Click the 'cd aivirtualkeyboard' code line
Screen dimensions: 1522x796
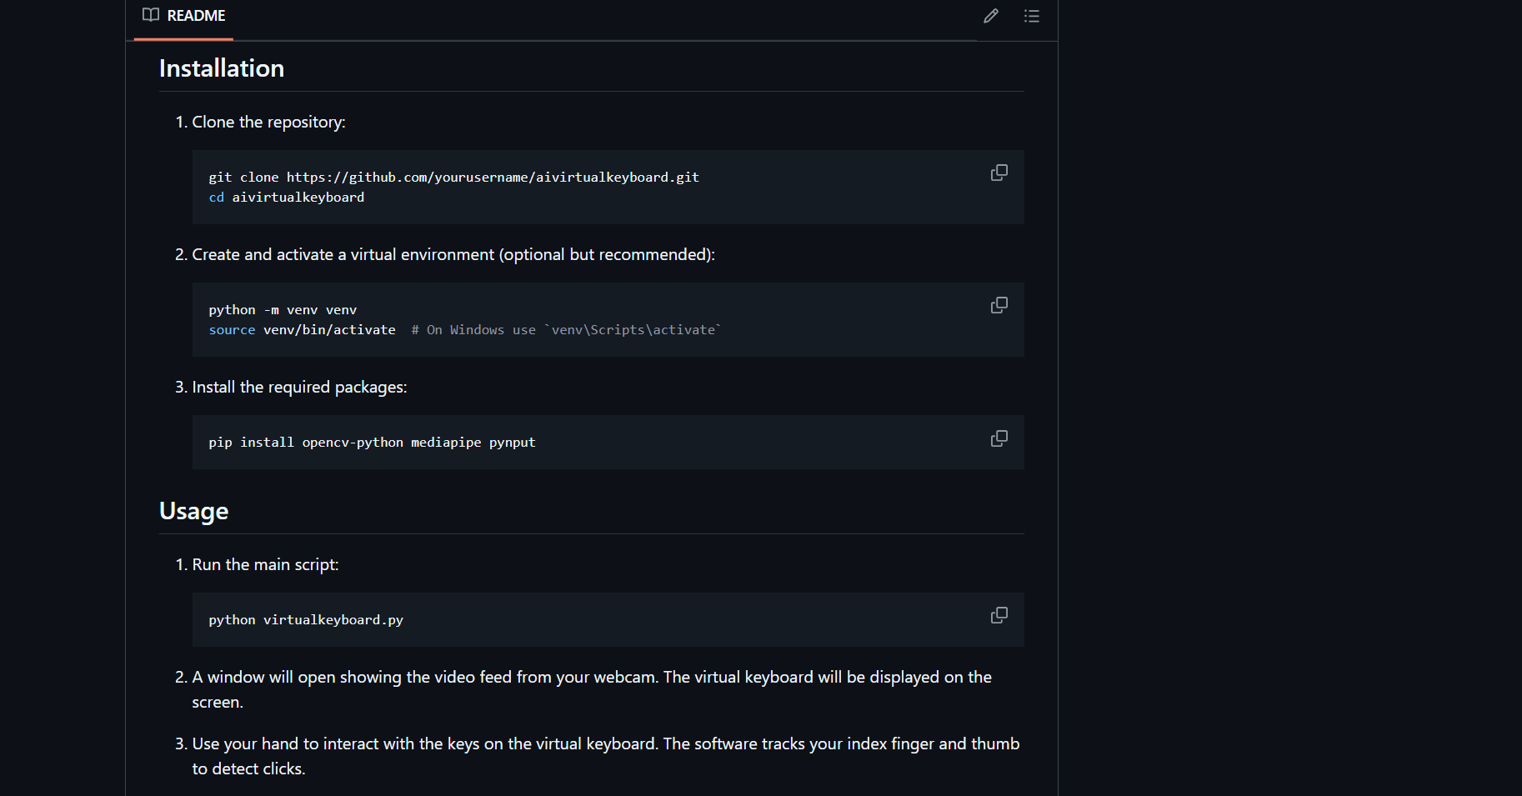tap(287, 198)
